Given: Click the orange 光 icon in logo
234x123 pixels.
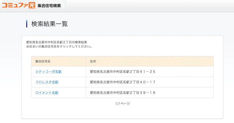Looking at the screenshot, I should 32,5.
